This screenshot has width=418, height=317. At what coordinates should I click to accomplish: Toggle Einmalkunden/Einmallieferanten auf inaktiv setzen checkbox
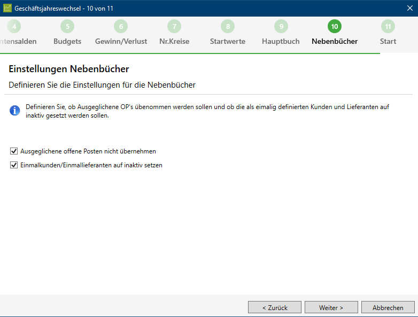[x=14, y=165]
